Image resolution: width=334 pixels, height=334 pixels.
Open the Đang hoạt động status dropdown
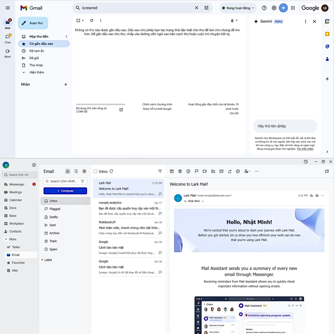point(238,8)
